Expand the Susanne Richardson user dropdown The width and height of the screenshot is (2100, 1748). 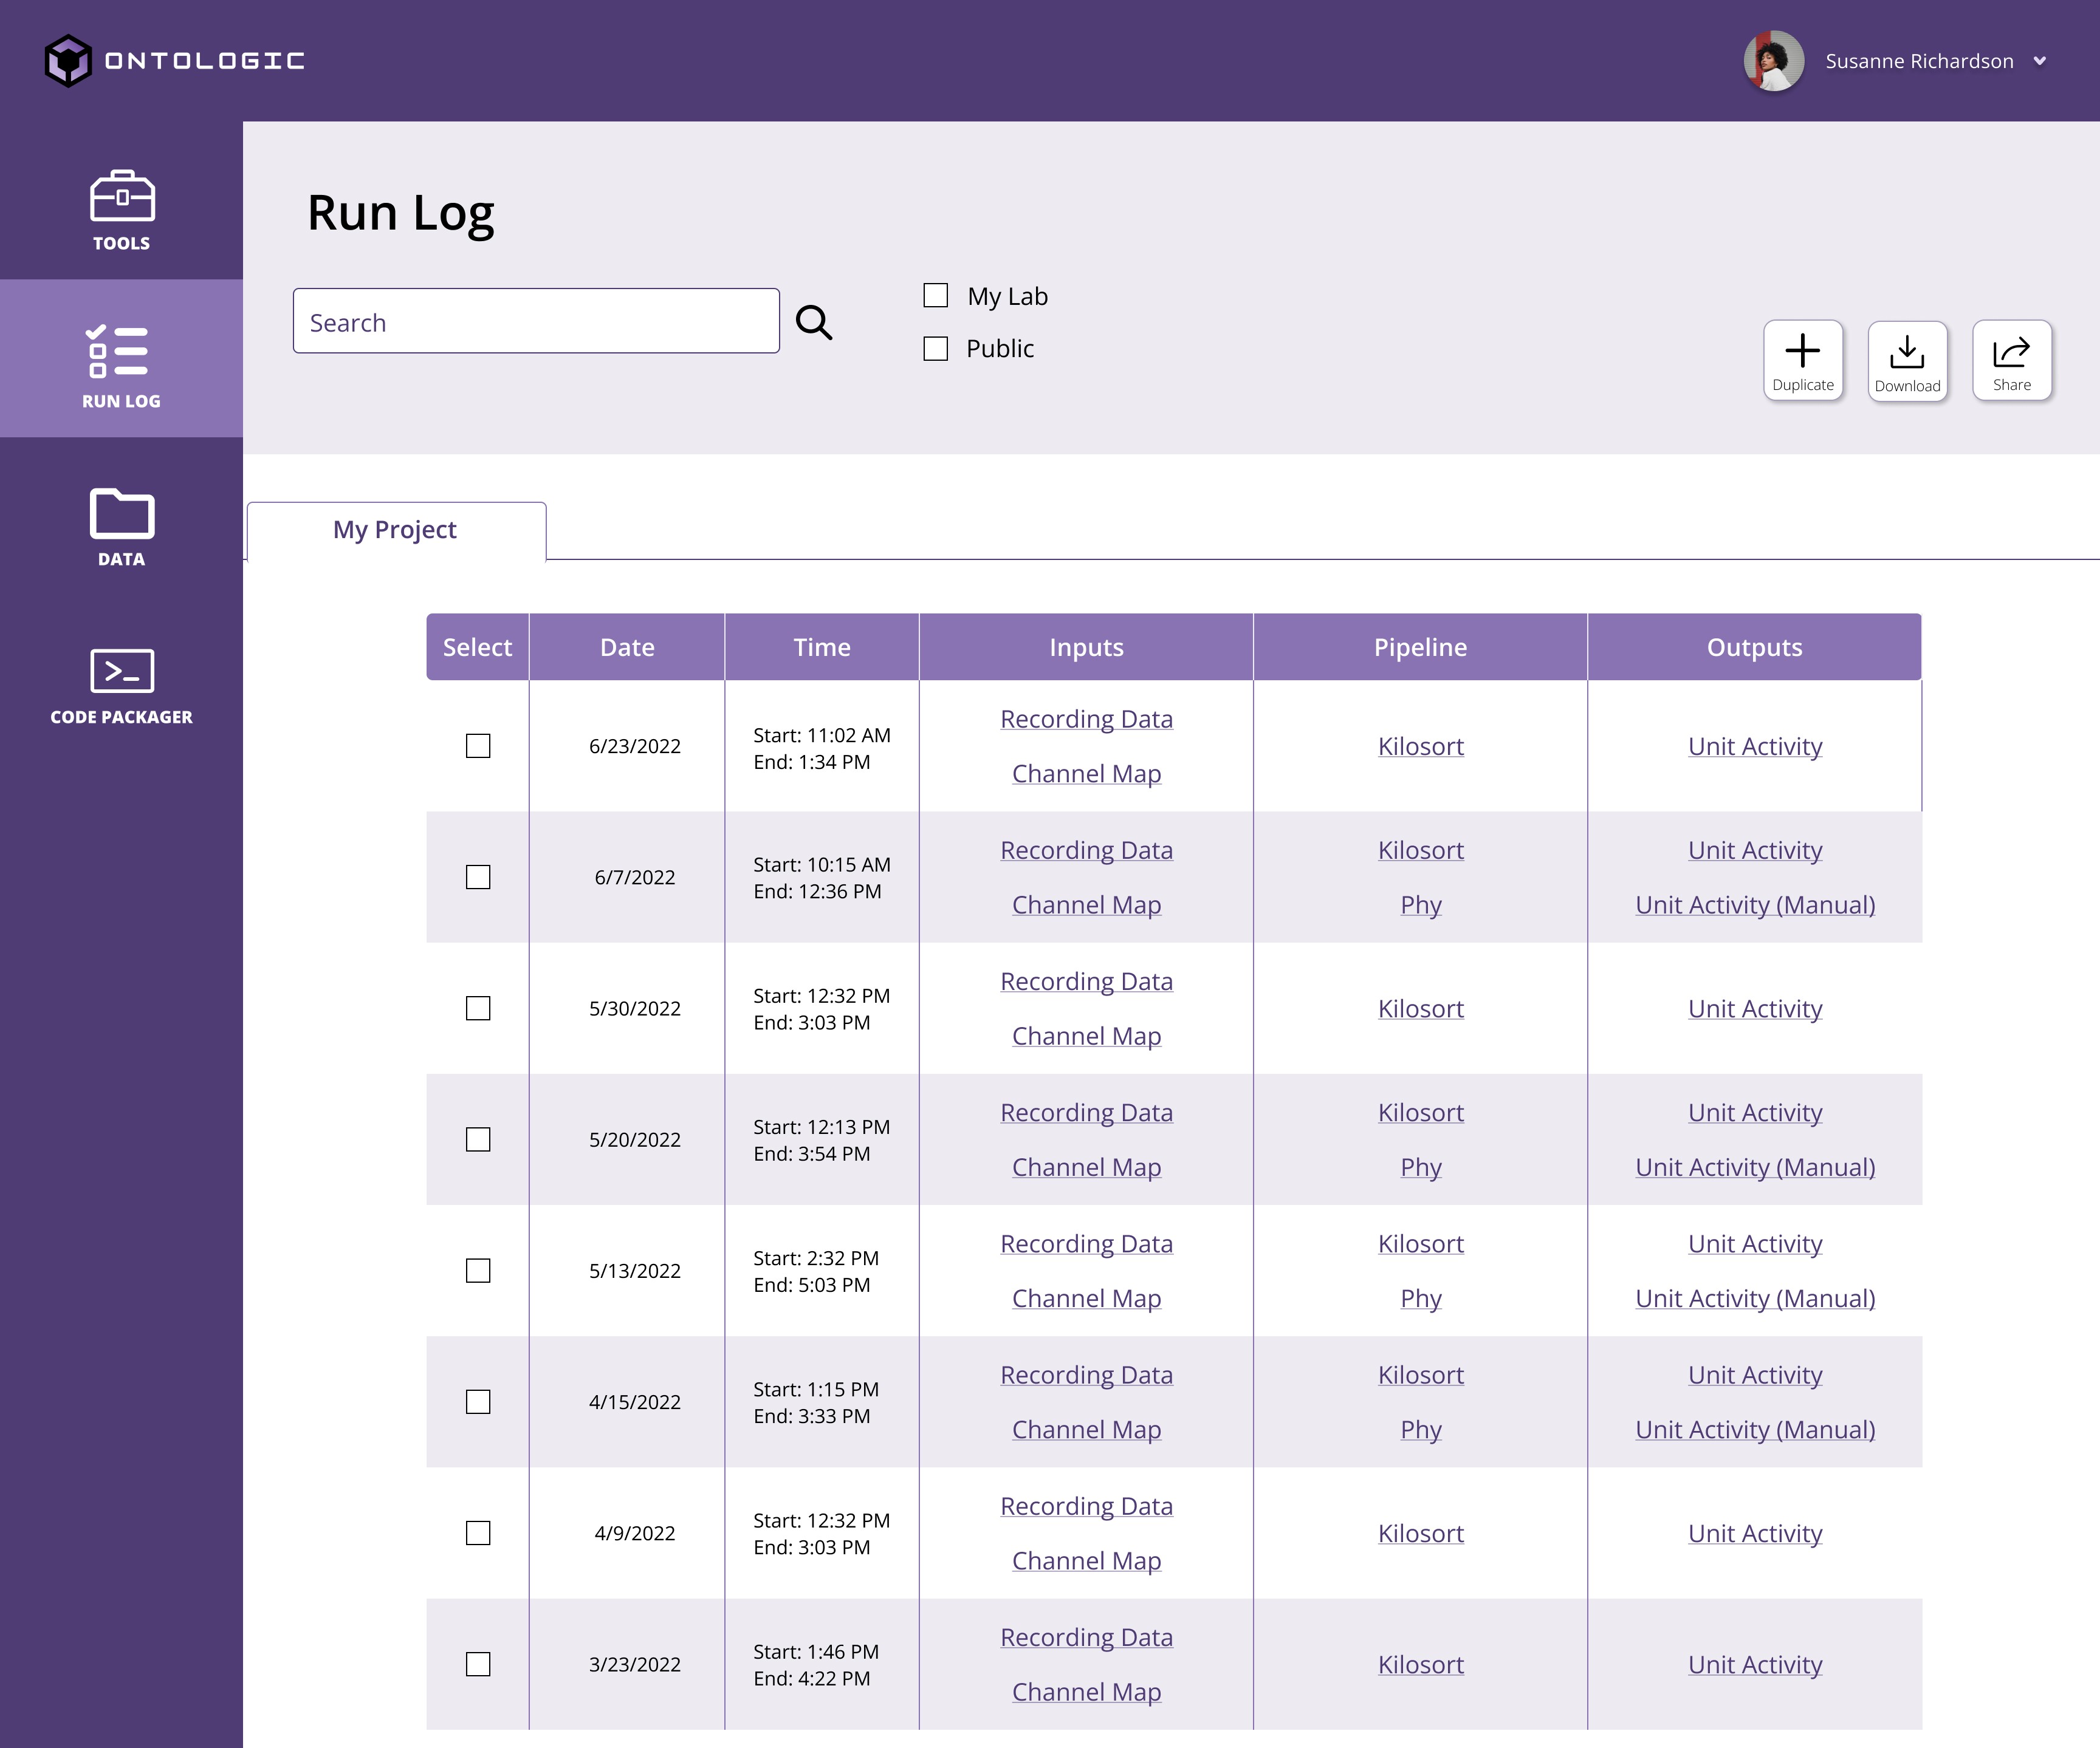2039,61
